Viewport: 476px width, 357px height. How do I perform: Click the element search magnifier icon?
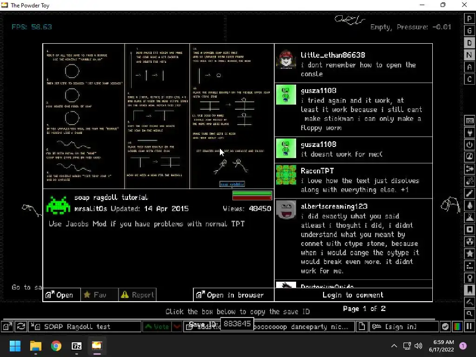469,314
